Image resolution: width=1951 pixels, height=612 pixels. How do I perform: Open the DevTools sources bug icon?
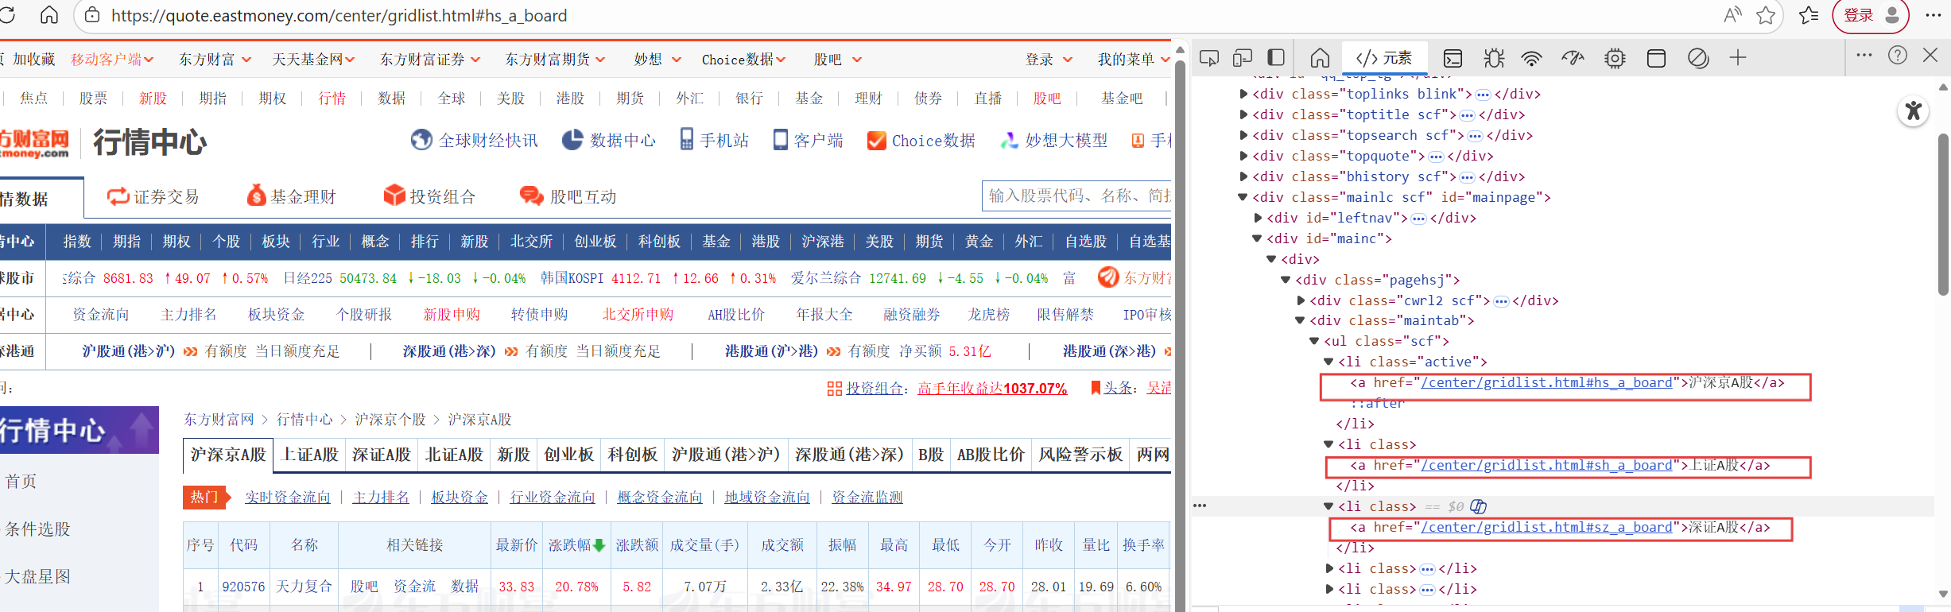(x=1494, y=58)
